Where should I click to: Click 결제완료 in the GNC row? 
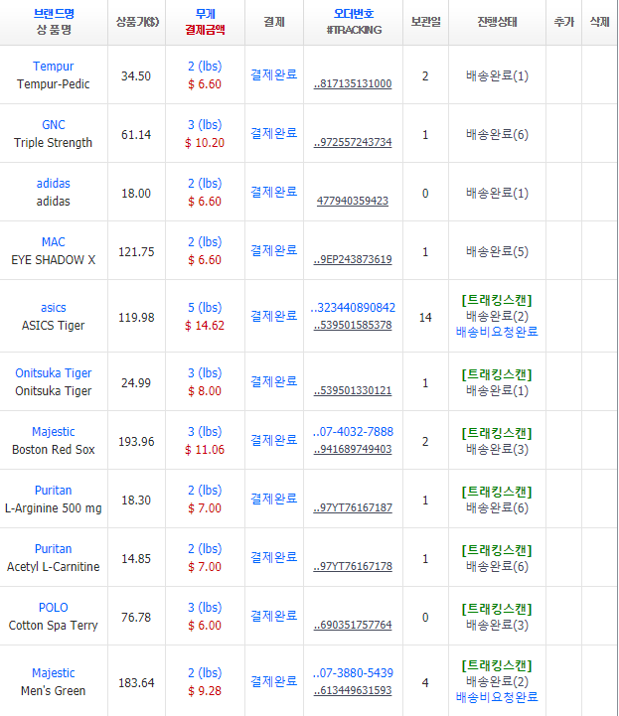pos(274,133)
